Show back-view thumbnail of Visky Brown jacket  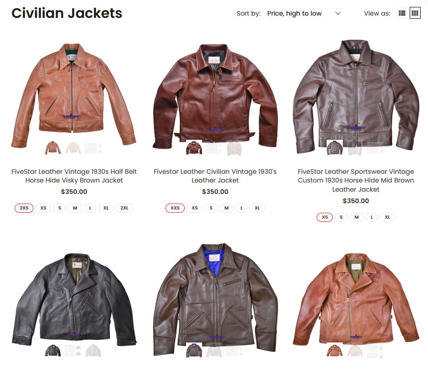(x=73, y=148)
